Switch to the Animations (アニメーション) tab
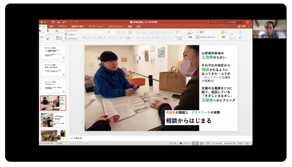 96,26
